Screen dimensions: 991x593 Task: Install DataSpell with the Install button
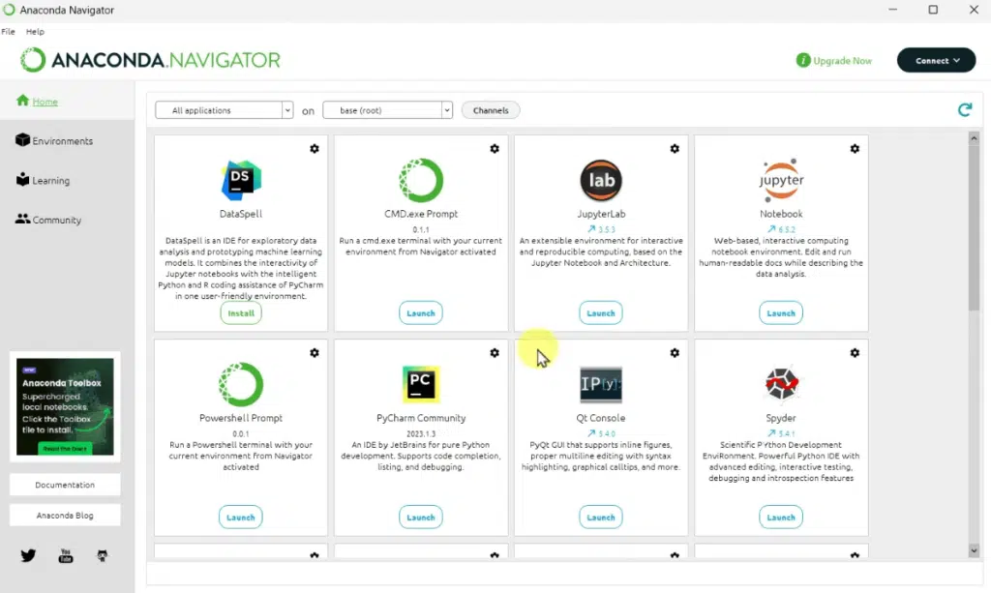click(241, 313)
